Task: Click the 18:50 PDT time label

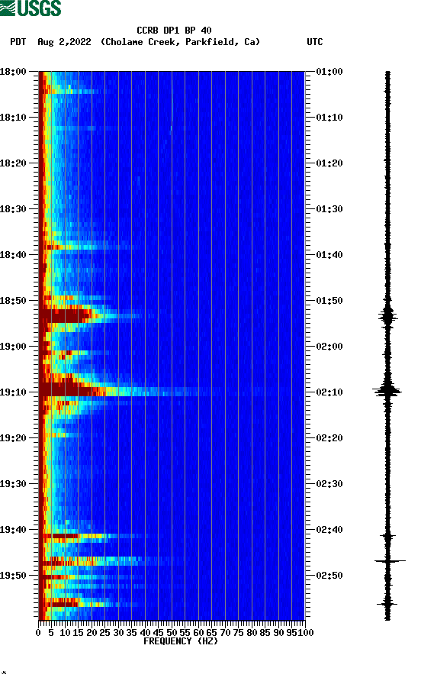Action: point(13,301)
